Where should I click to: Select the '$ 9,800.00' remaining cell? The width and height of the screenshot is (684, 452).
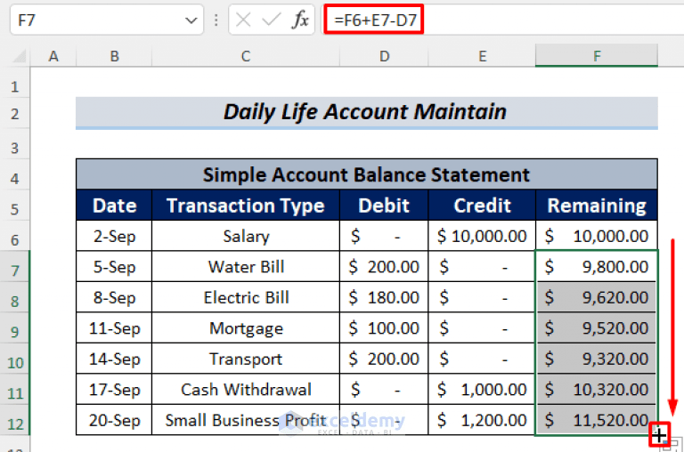click(x=597, y=266)
